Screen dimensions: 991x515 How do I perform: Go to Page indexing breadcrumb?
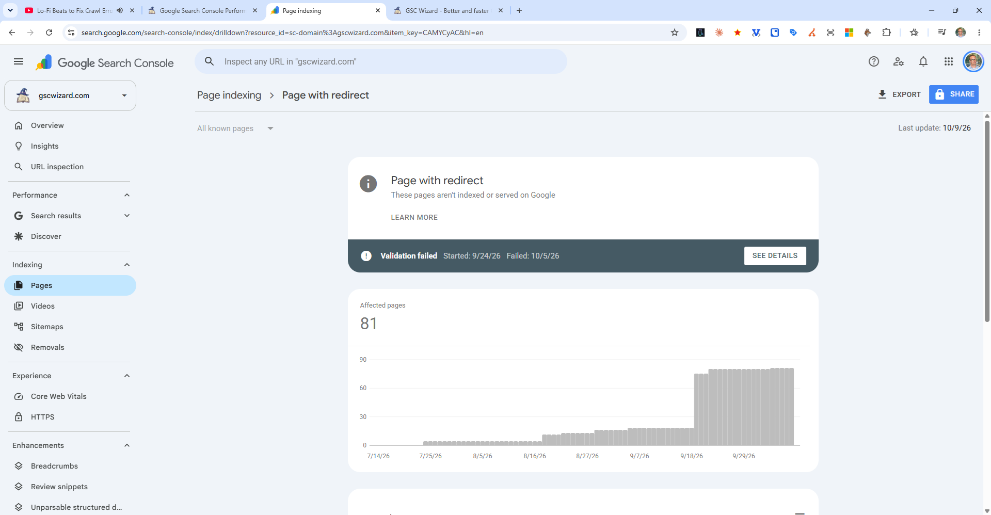(229, 95)
